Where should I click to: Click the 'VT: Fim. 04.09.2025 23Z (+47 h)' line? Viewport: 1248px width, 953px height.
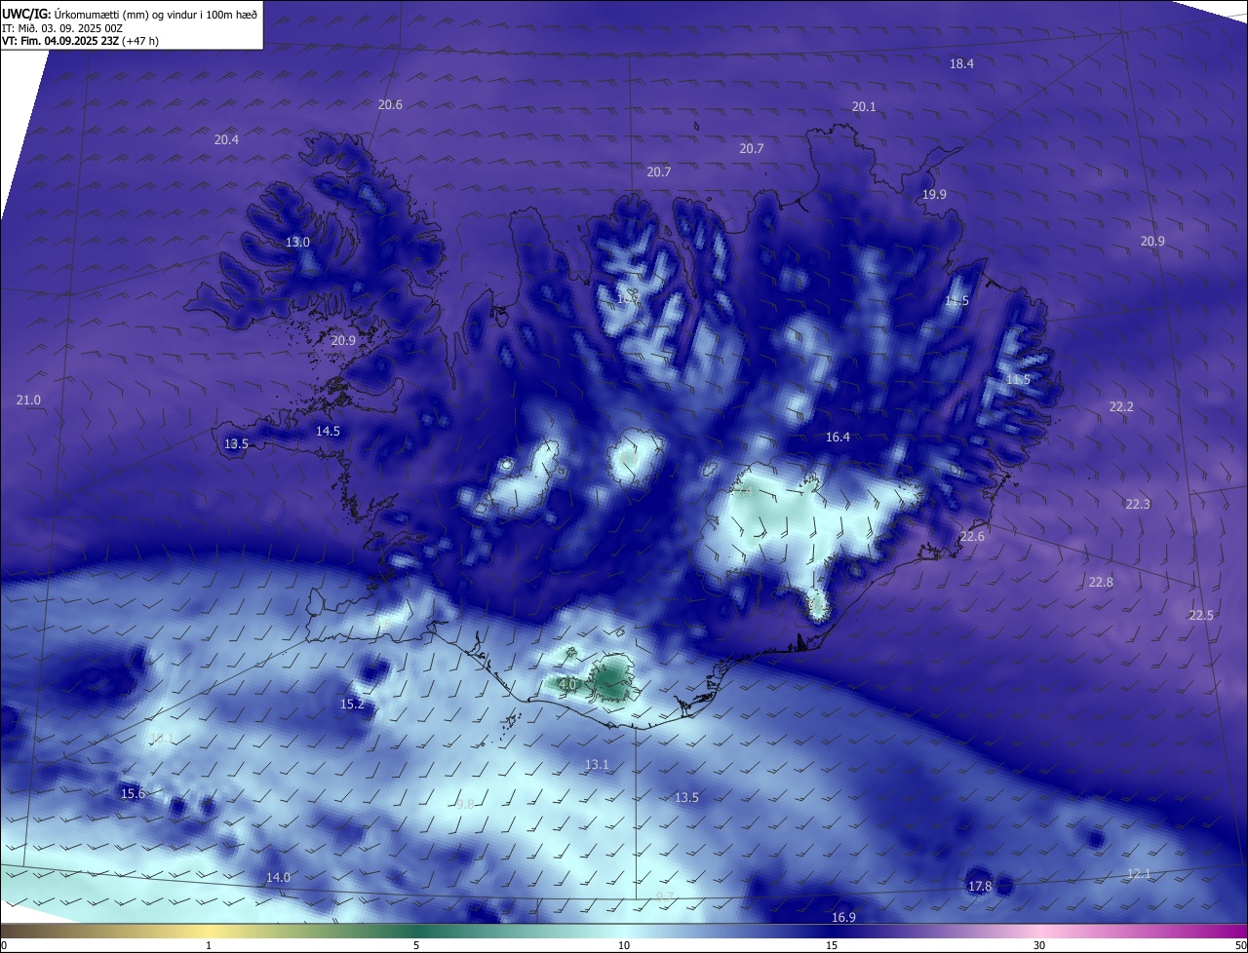[81, 41]
